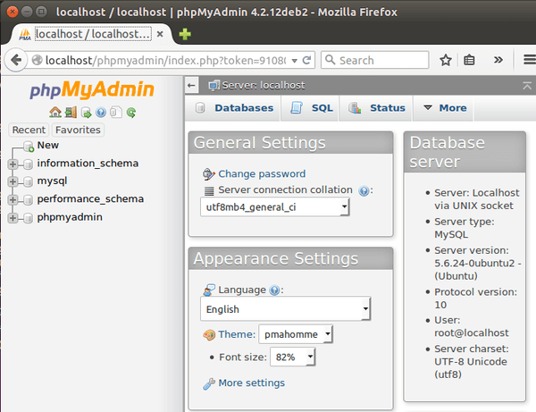Viewport: 536px width, 412px height.
Task: Open URL history dropdown arrow in address bar
Action: 294,61
